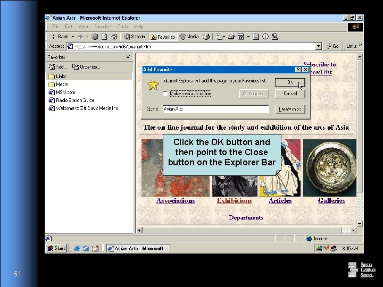Click the dialog's question mark help button
The height and width of the screenshot is (287, 383).
pos(298,70)
